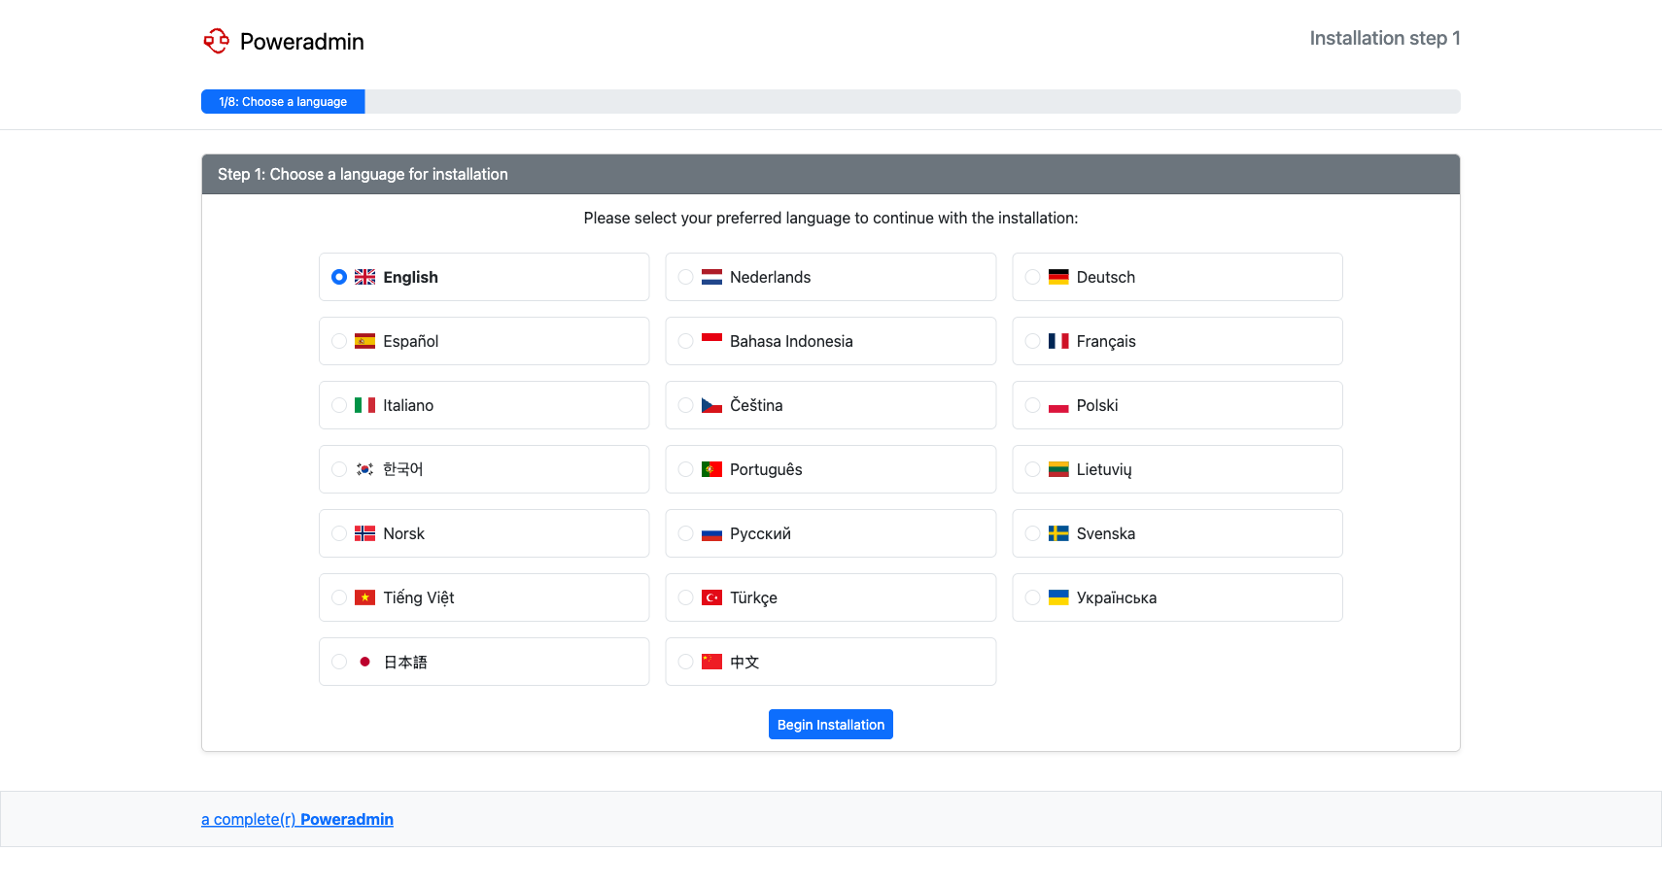
Task: Click the South Korean flag icon
Action: point(364,469)
